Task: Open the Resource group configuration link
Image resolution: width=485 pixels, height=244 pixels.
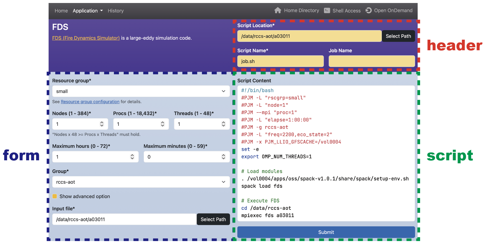Action: click(90, 102)
